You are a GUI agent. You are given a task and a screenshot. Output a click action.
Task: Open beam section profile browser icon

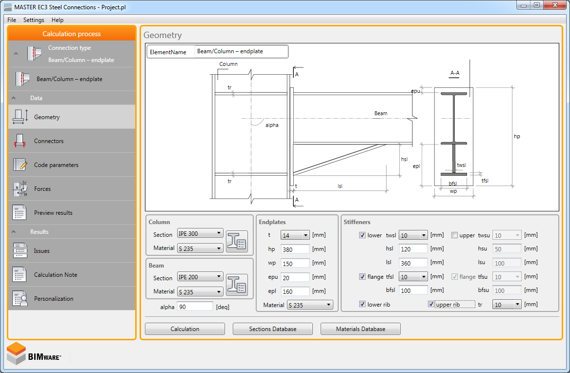point(237,285)
